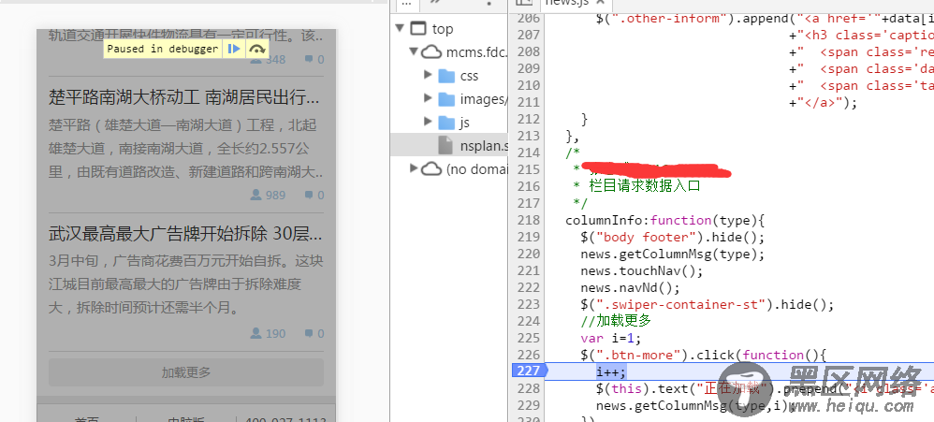Click the i++ statement on line 227
This screenshot has width=934, height=422.
(x=611, y=372)
